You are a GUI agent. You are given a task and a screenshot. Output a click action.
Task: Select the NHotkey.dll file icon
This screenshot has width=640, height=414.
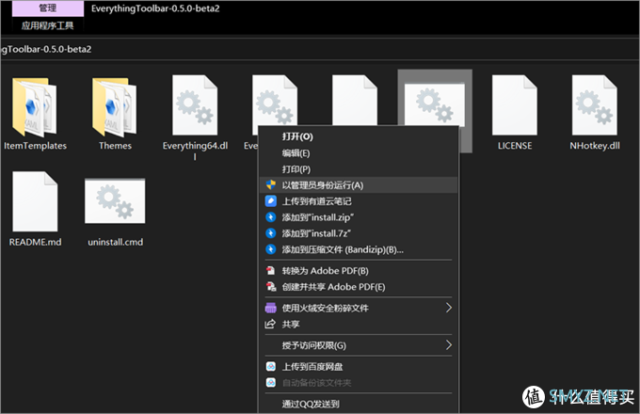[x=595, y=104]
